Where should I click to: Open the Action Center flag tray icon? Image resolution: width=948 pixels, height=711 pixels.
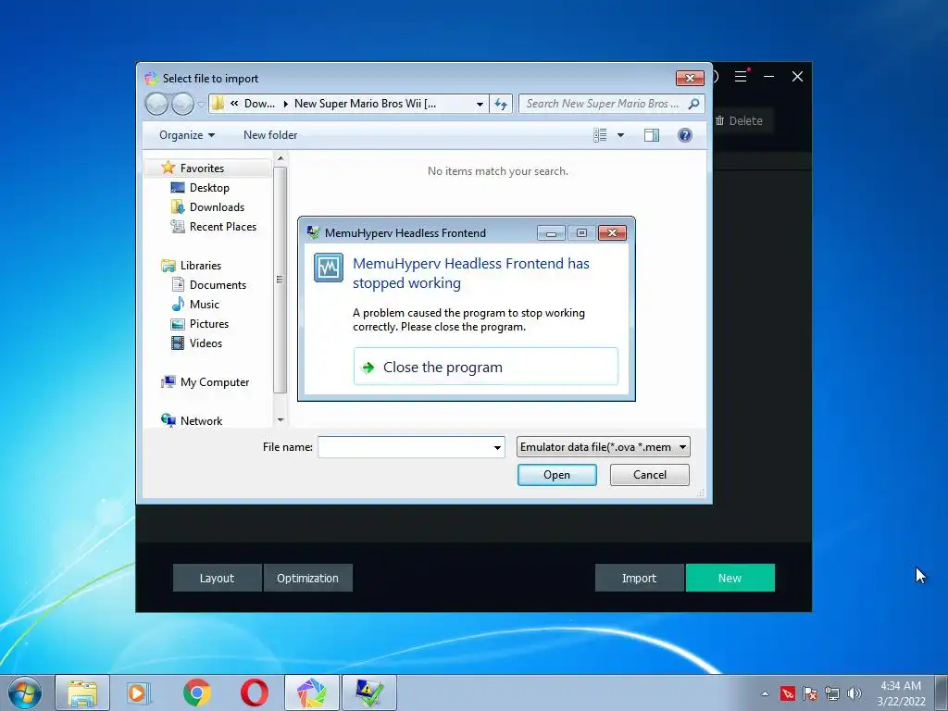[x=809, y=693]
